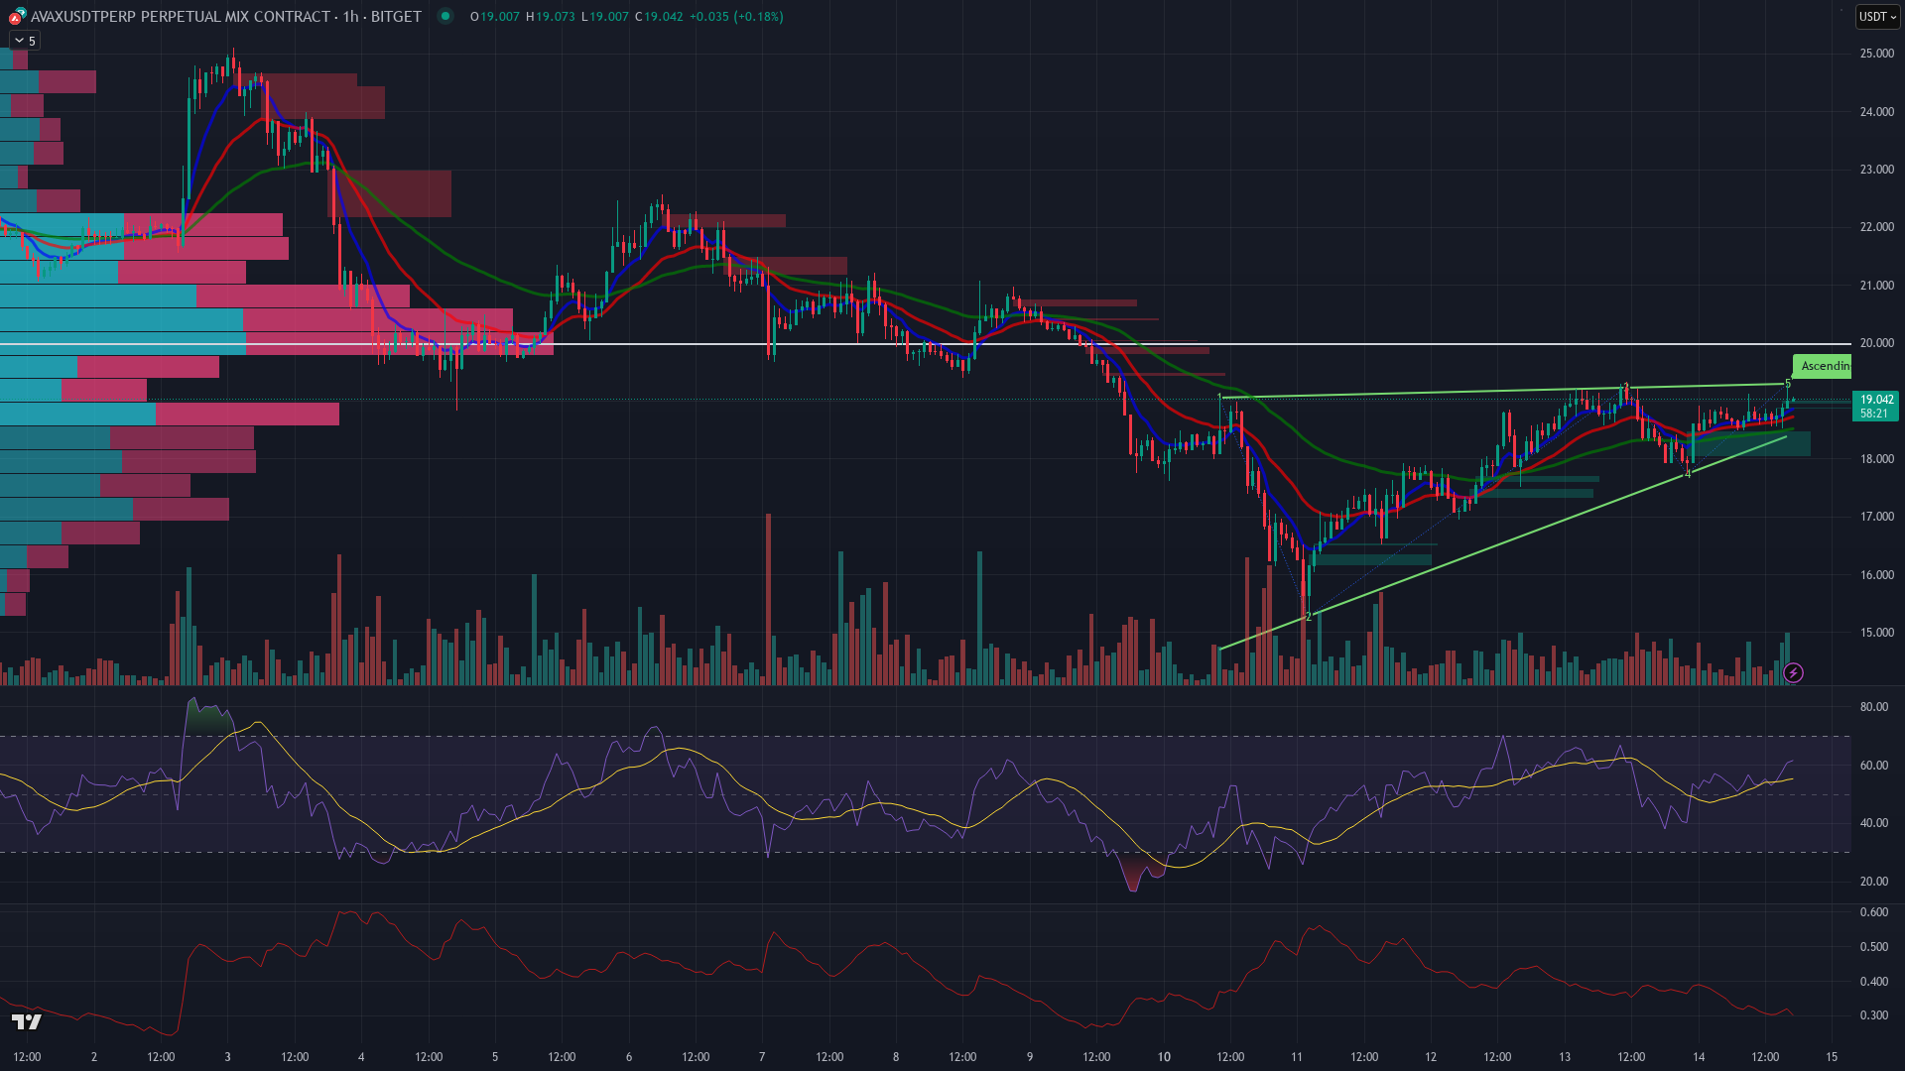Viewport: 1905px width, 1071px height.
Task: Select pattern pivot point labeled 5
Action: 1788,384
